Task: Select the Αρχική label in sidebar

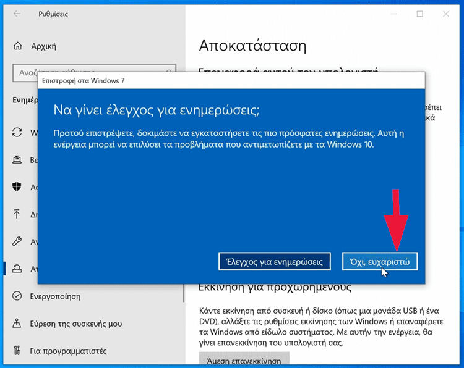Action: (x=44, y=46)
